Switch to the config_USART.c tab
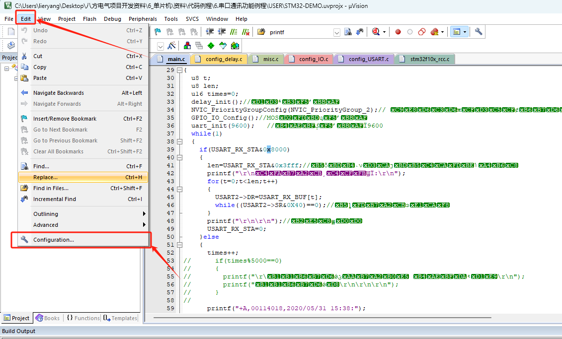 point(364,59)
